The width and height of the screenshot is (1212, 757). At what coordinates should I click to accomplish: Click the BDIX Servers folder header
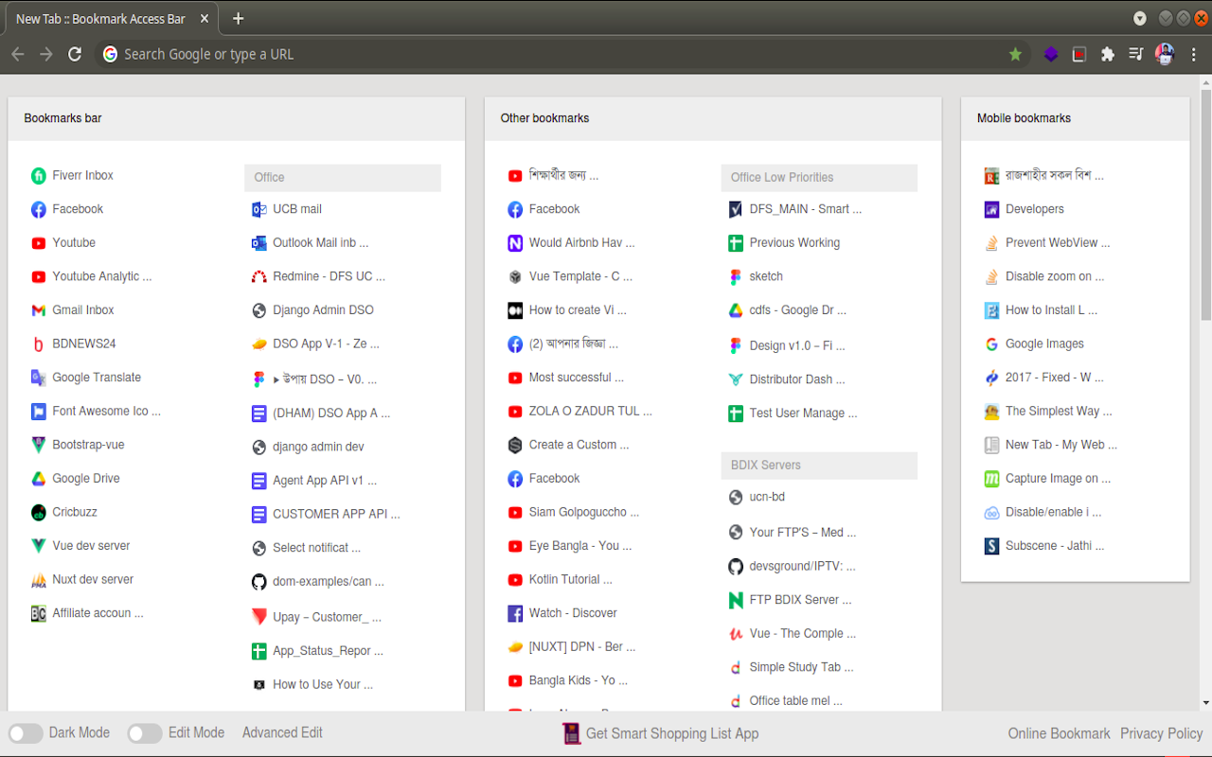[x=819, y=466]
